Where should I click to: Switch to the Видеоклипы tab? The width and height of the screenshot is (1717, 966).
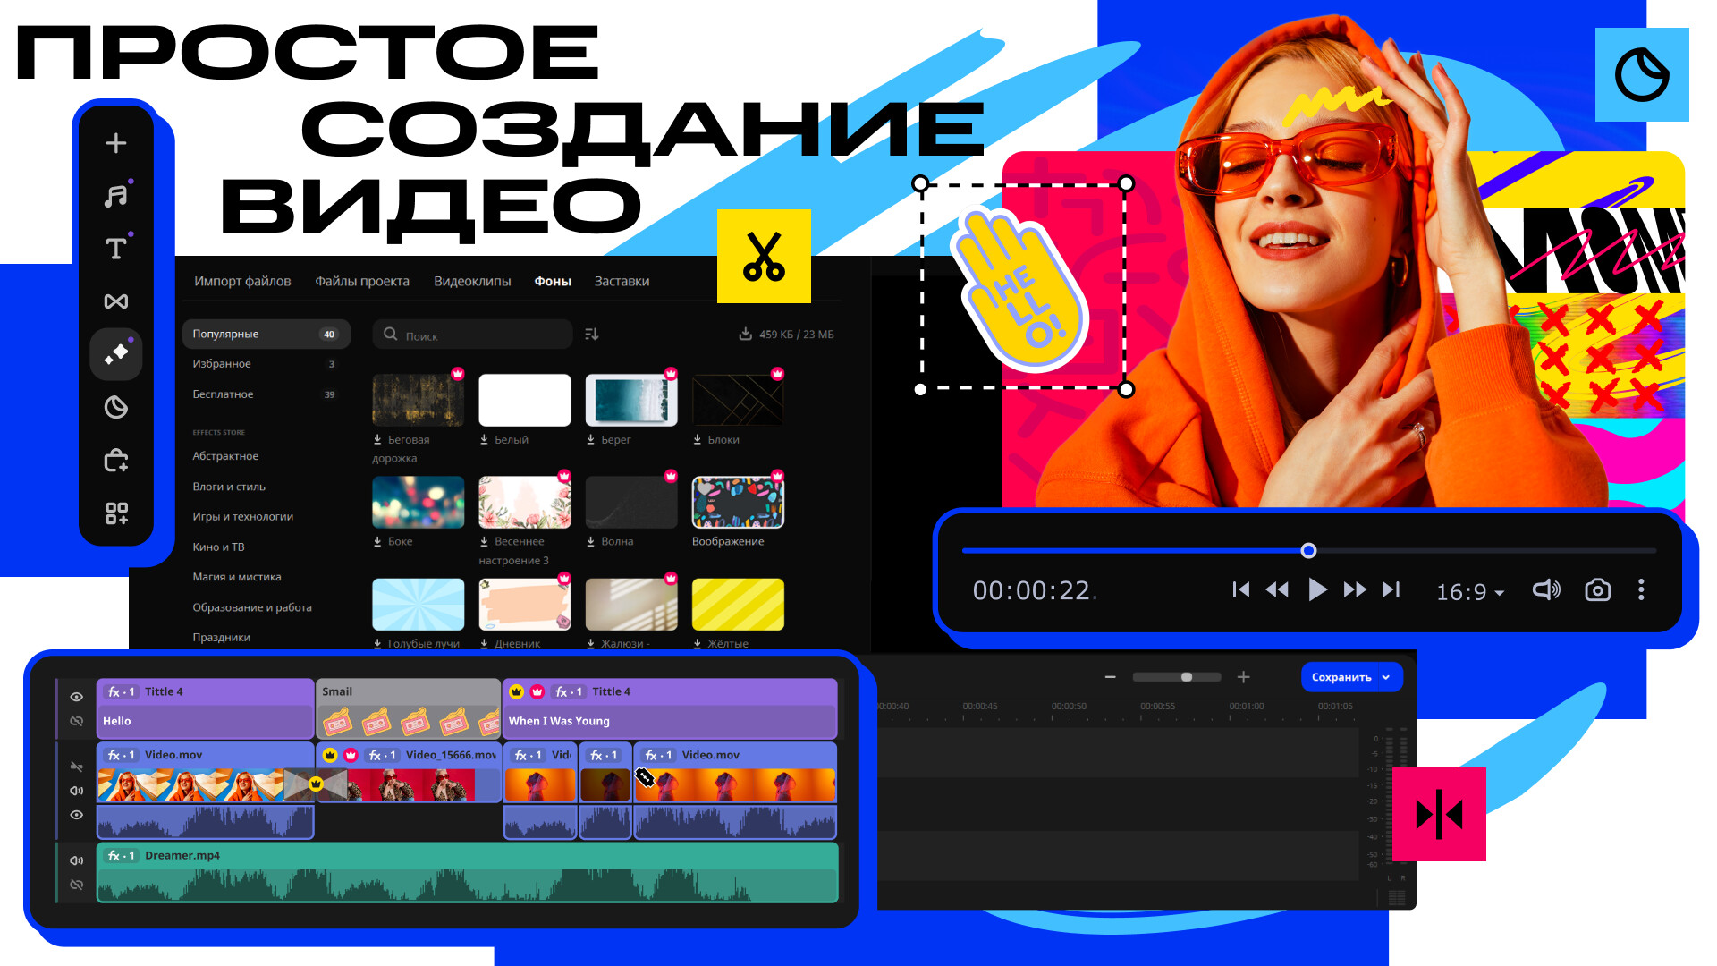472,281
